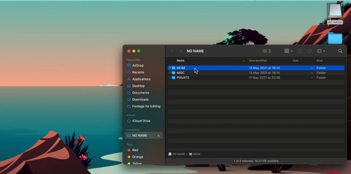Screen dimensions: 351x174
Task: Click the Finder search magnifier icon
Action: pos(340,51)
